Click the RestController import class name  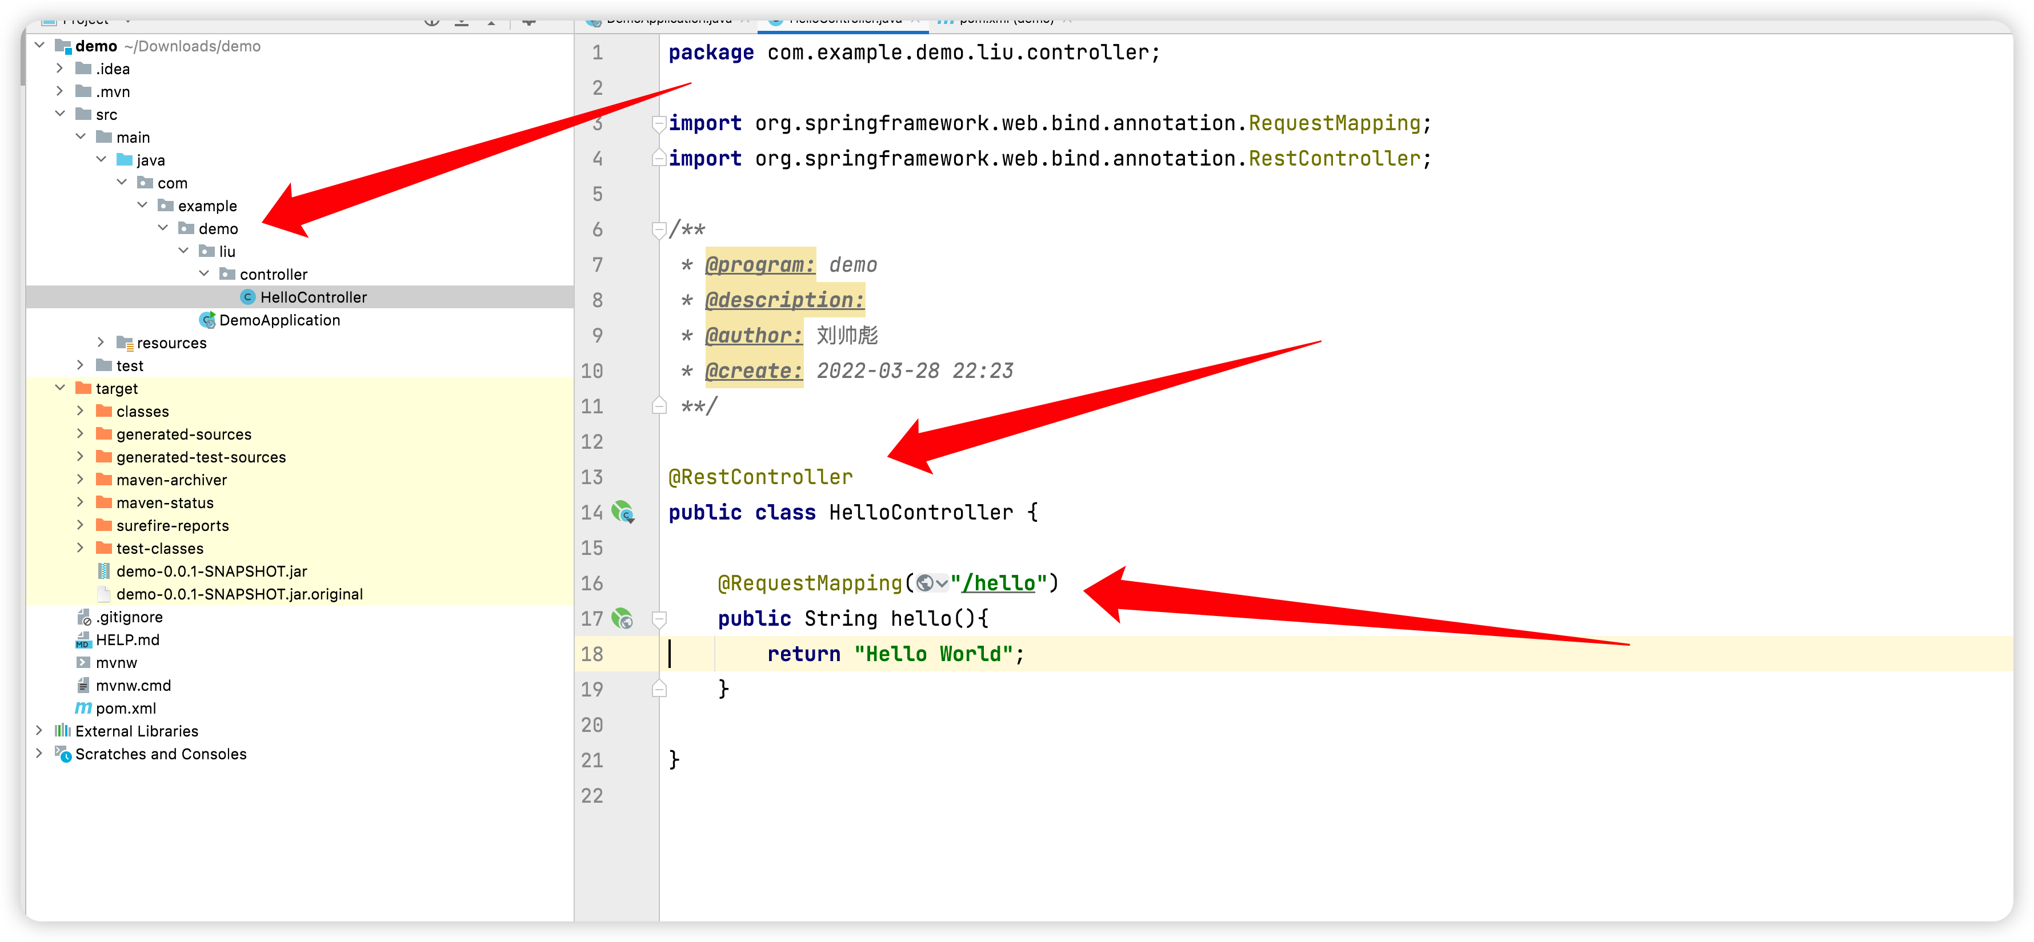pyautogui.click(x=1335, y=159)
